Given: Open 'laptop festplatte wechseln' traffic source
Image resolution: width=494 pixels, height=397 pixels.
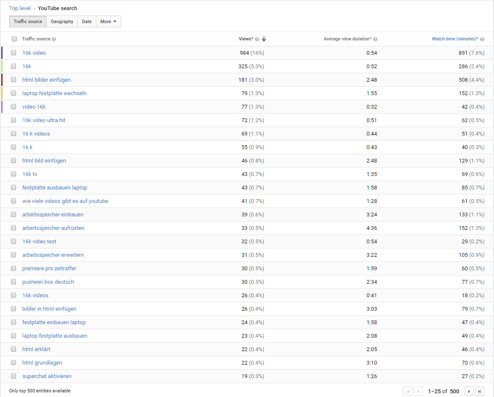Looking at the screenshot, I should [54, 93].
